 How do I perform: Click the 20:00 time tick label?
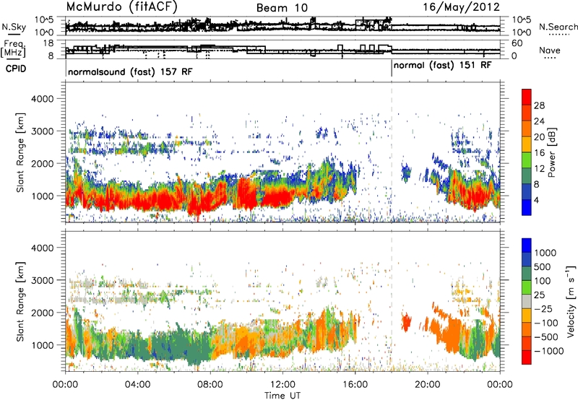428,385
